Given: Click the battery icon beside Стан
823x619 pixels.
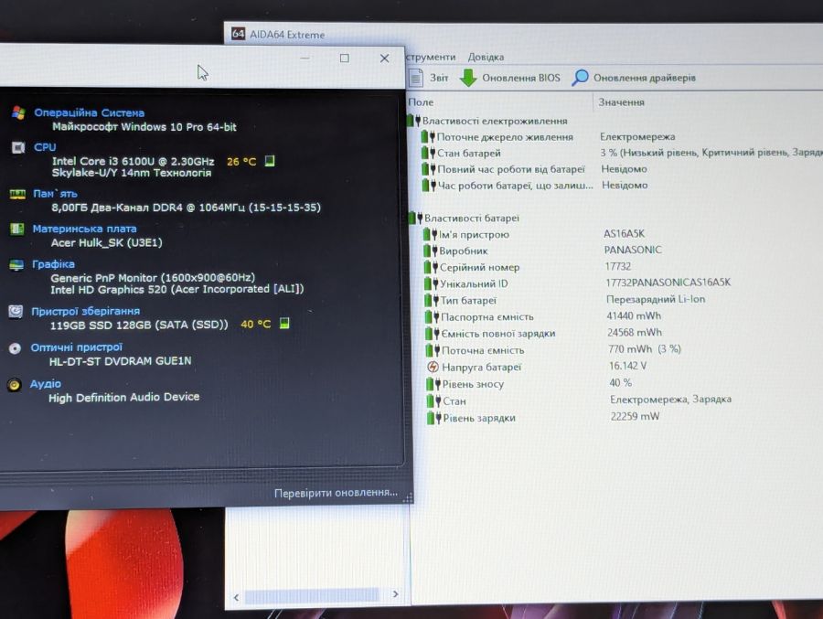Looking at the screenshot, I should [434, 401].
